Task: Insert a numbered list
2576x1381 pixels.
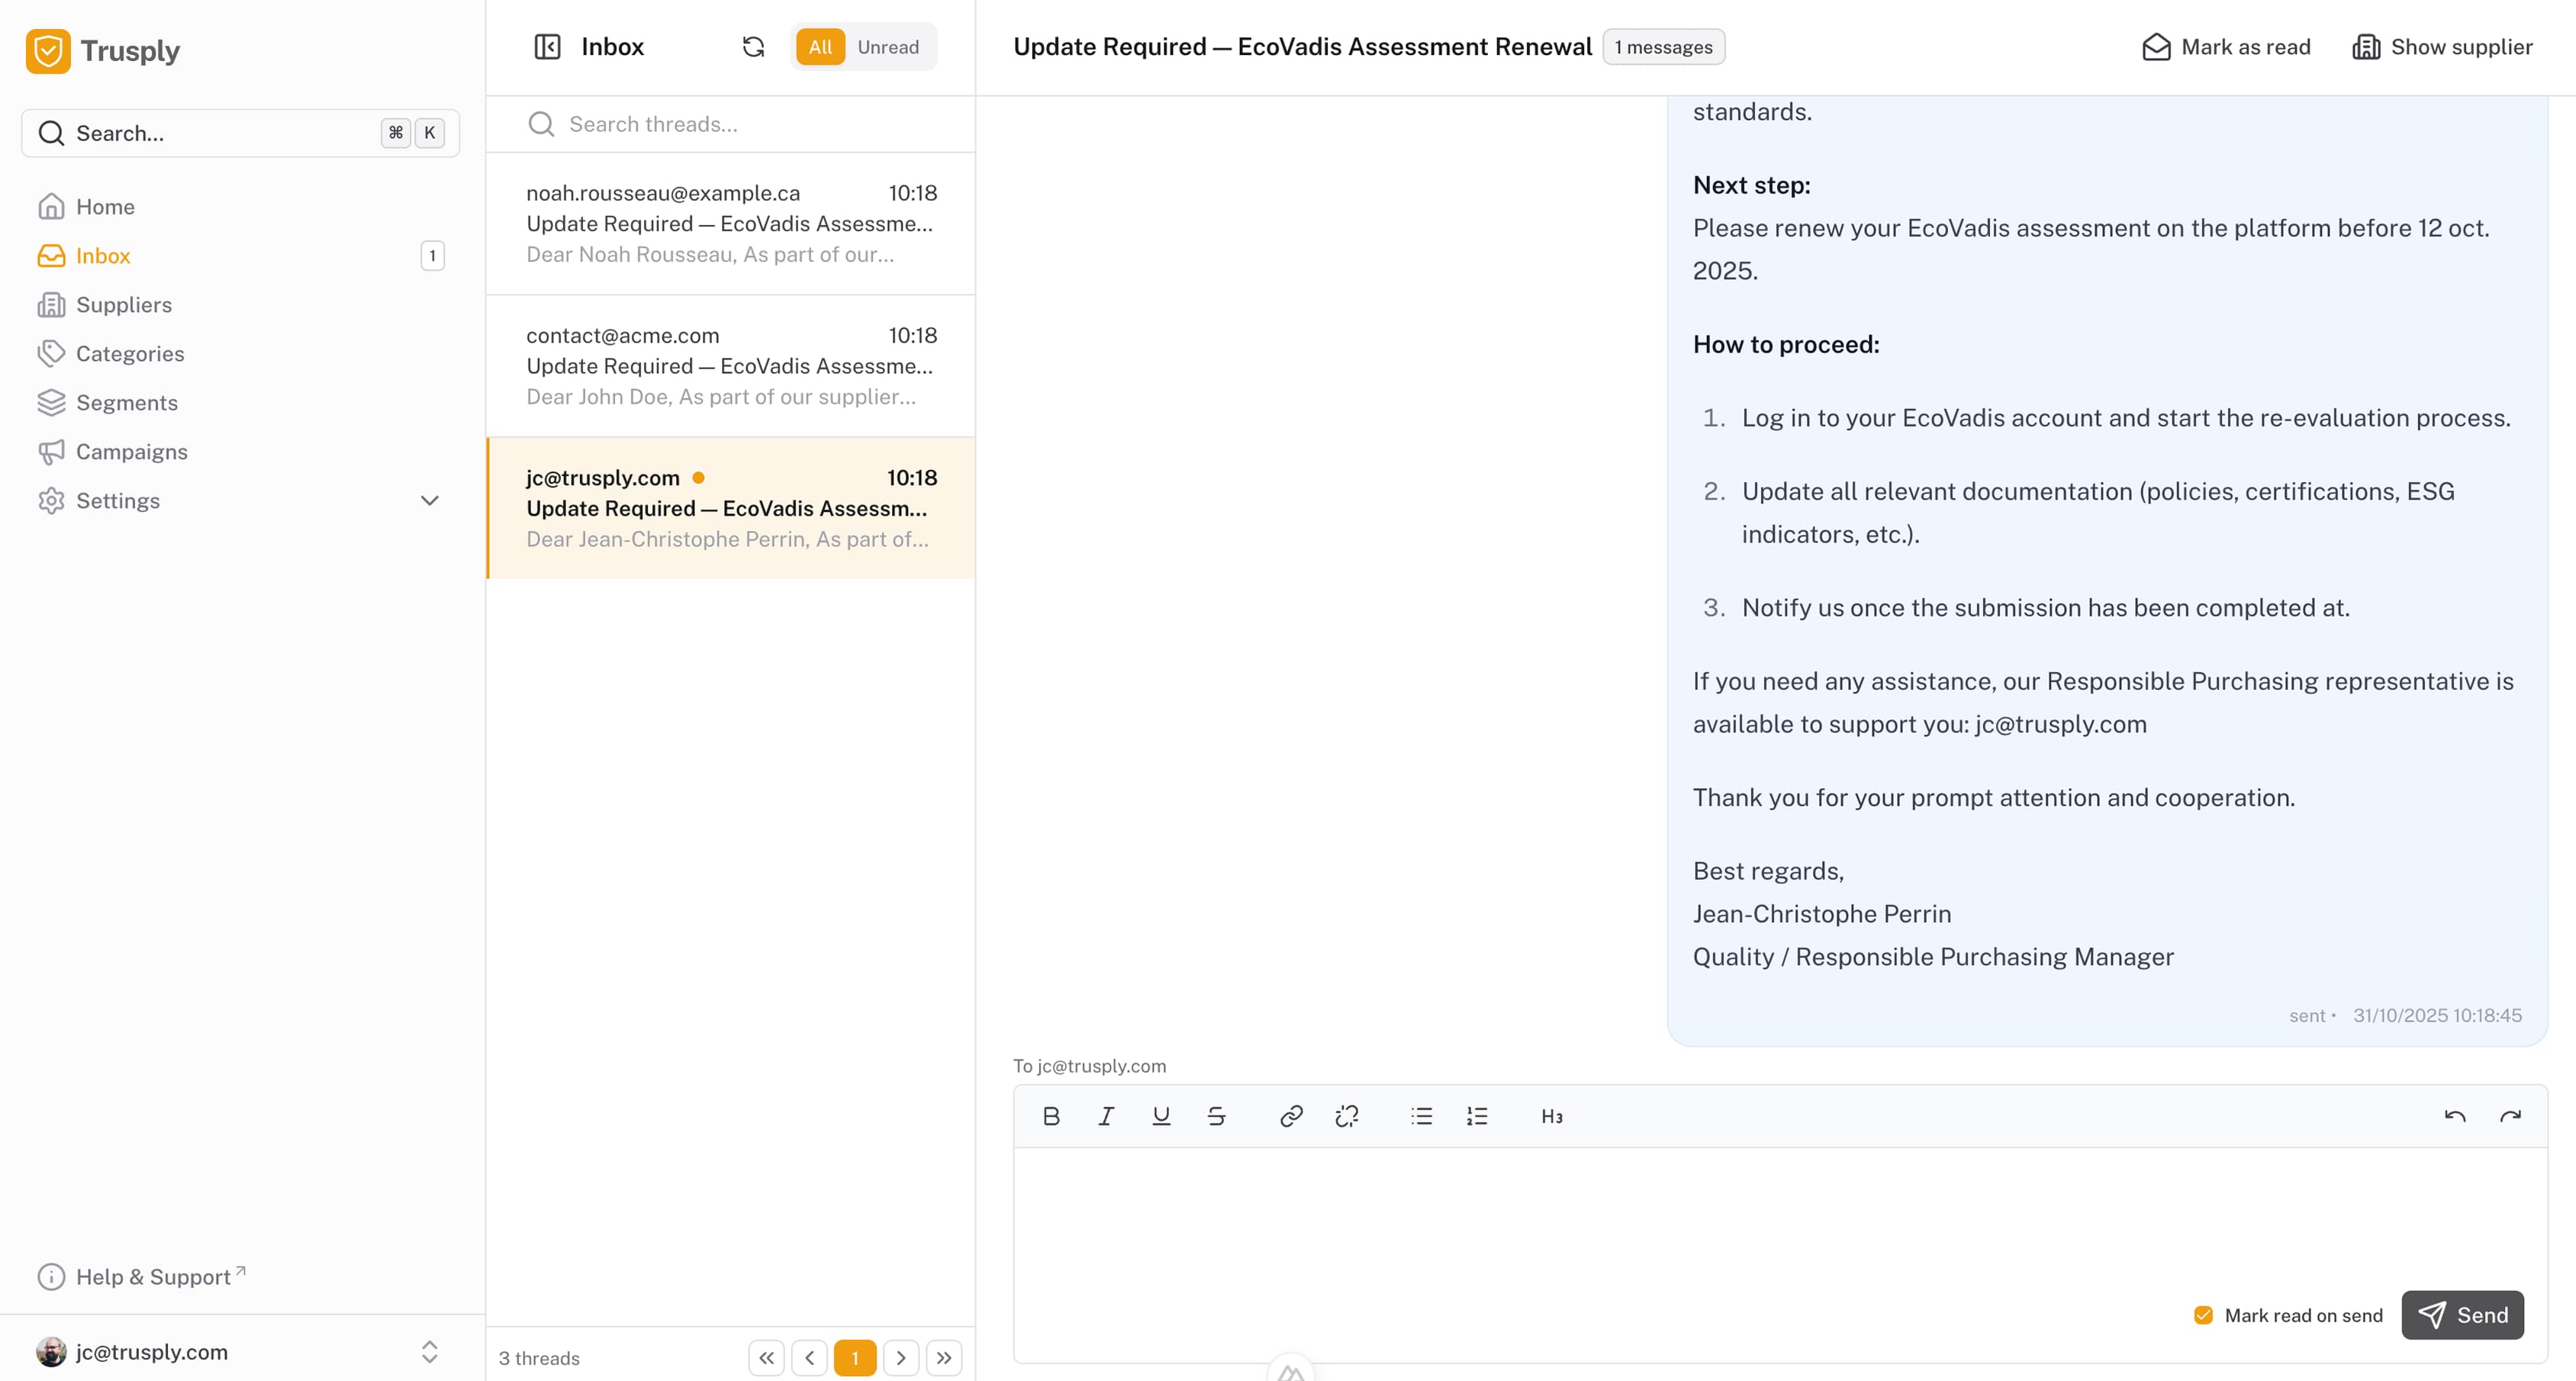Action: 1477,1116
